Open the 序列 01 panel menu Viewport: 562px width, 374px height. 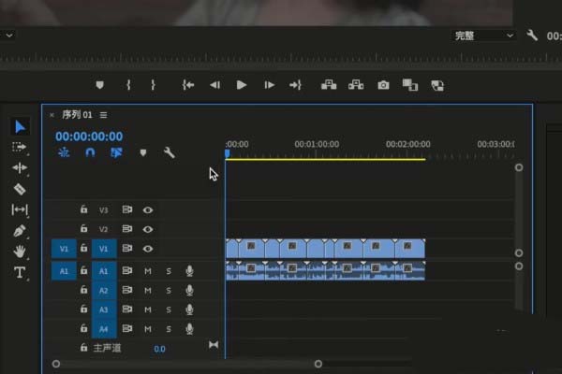click(x=103, y=115)
